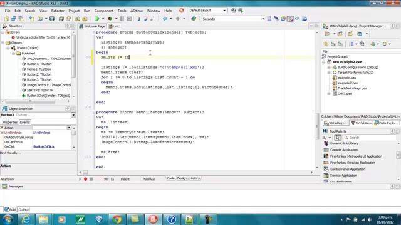Screen dimensions: 401x225
Task: Select Console Application in Tool Palette
Action: pyautogui.click(x=344, y=150)
